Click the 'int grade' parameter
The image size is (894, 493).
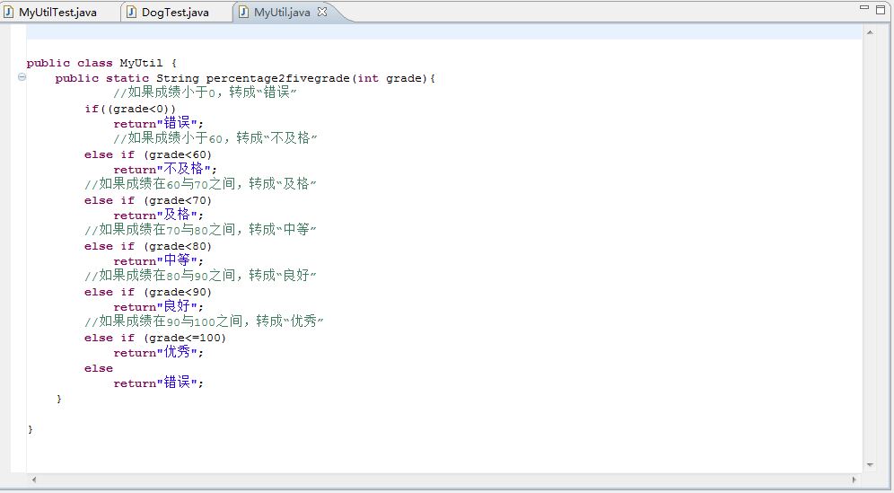[390, 78]
